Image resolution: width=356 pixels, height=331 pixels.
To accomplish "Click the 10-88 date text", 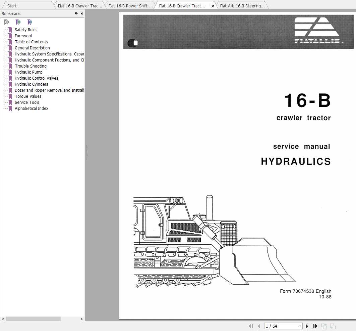I will point(325,297).
